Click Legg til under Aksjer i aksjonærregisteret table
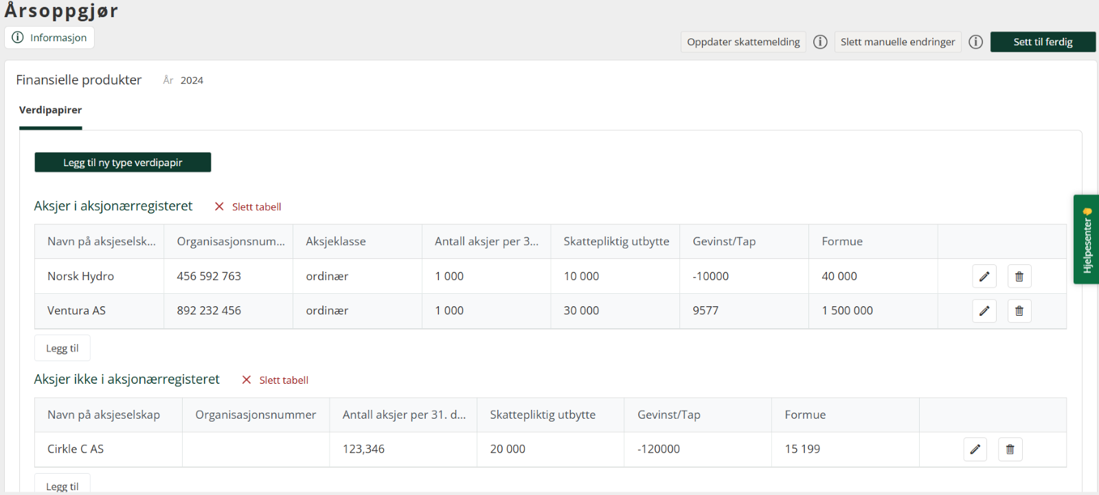 pyautogui.click(x=63, y=348)
